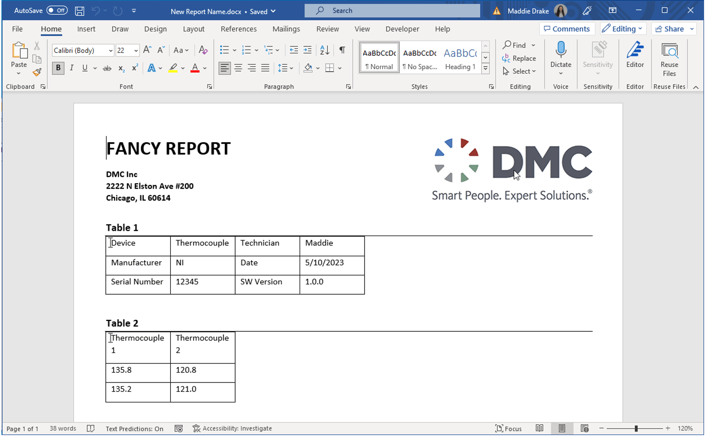This screenshot has width=705, height=436.
Task: Expand Styles gallery more arrow
Action: coord(485,68)
